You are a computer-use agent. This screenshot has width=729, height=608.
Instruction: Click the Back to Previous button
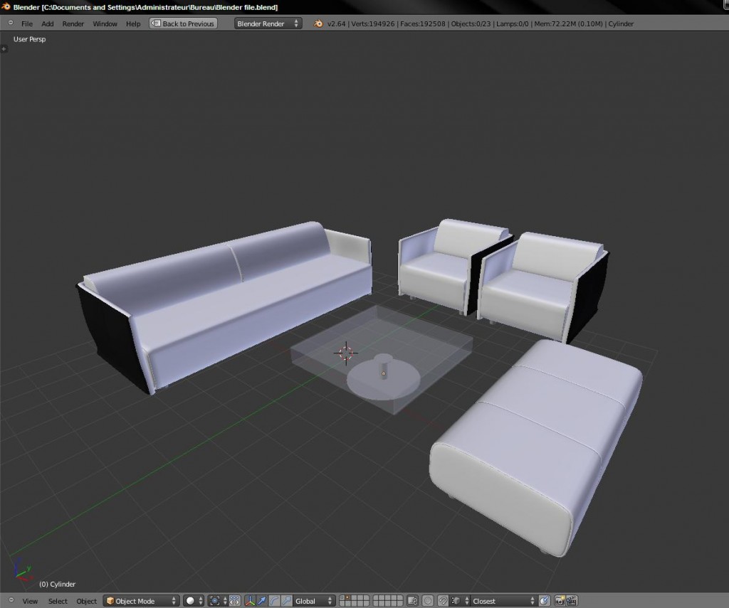[x=182, y=23]
